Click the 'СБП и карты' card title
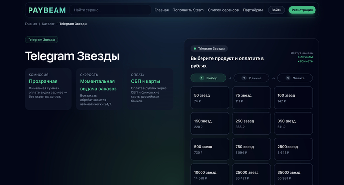Image resolution: width=344 pixels, height=185 pixels. [x=145, y=81]
